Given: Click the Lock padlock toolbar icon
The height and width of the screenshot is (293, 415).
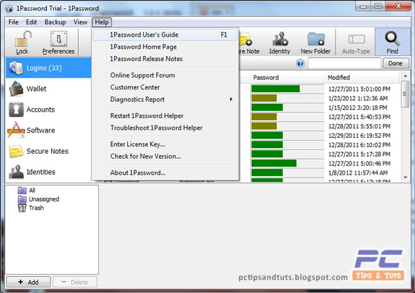Looking at the screenshot, I should (x=23, y=39).
